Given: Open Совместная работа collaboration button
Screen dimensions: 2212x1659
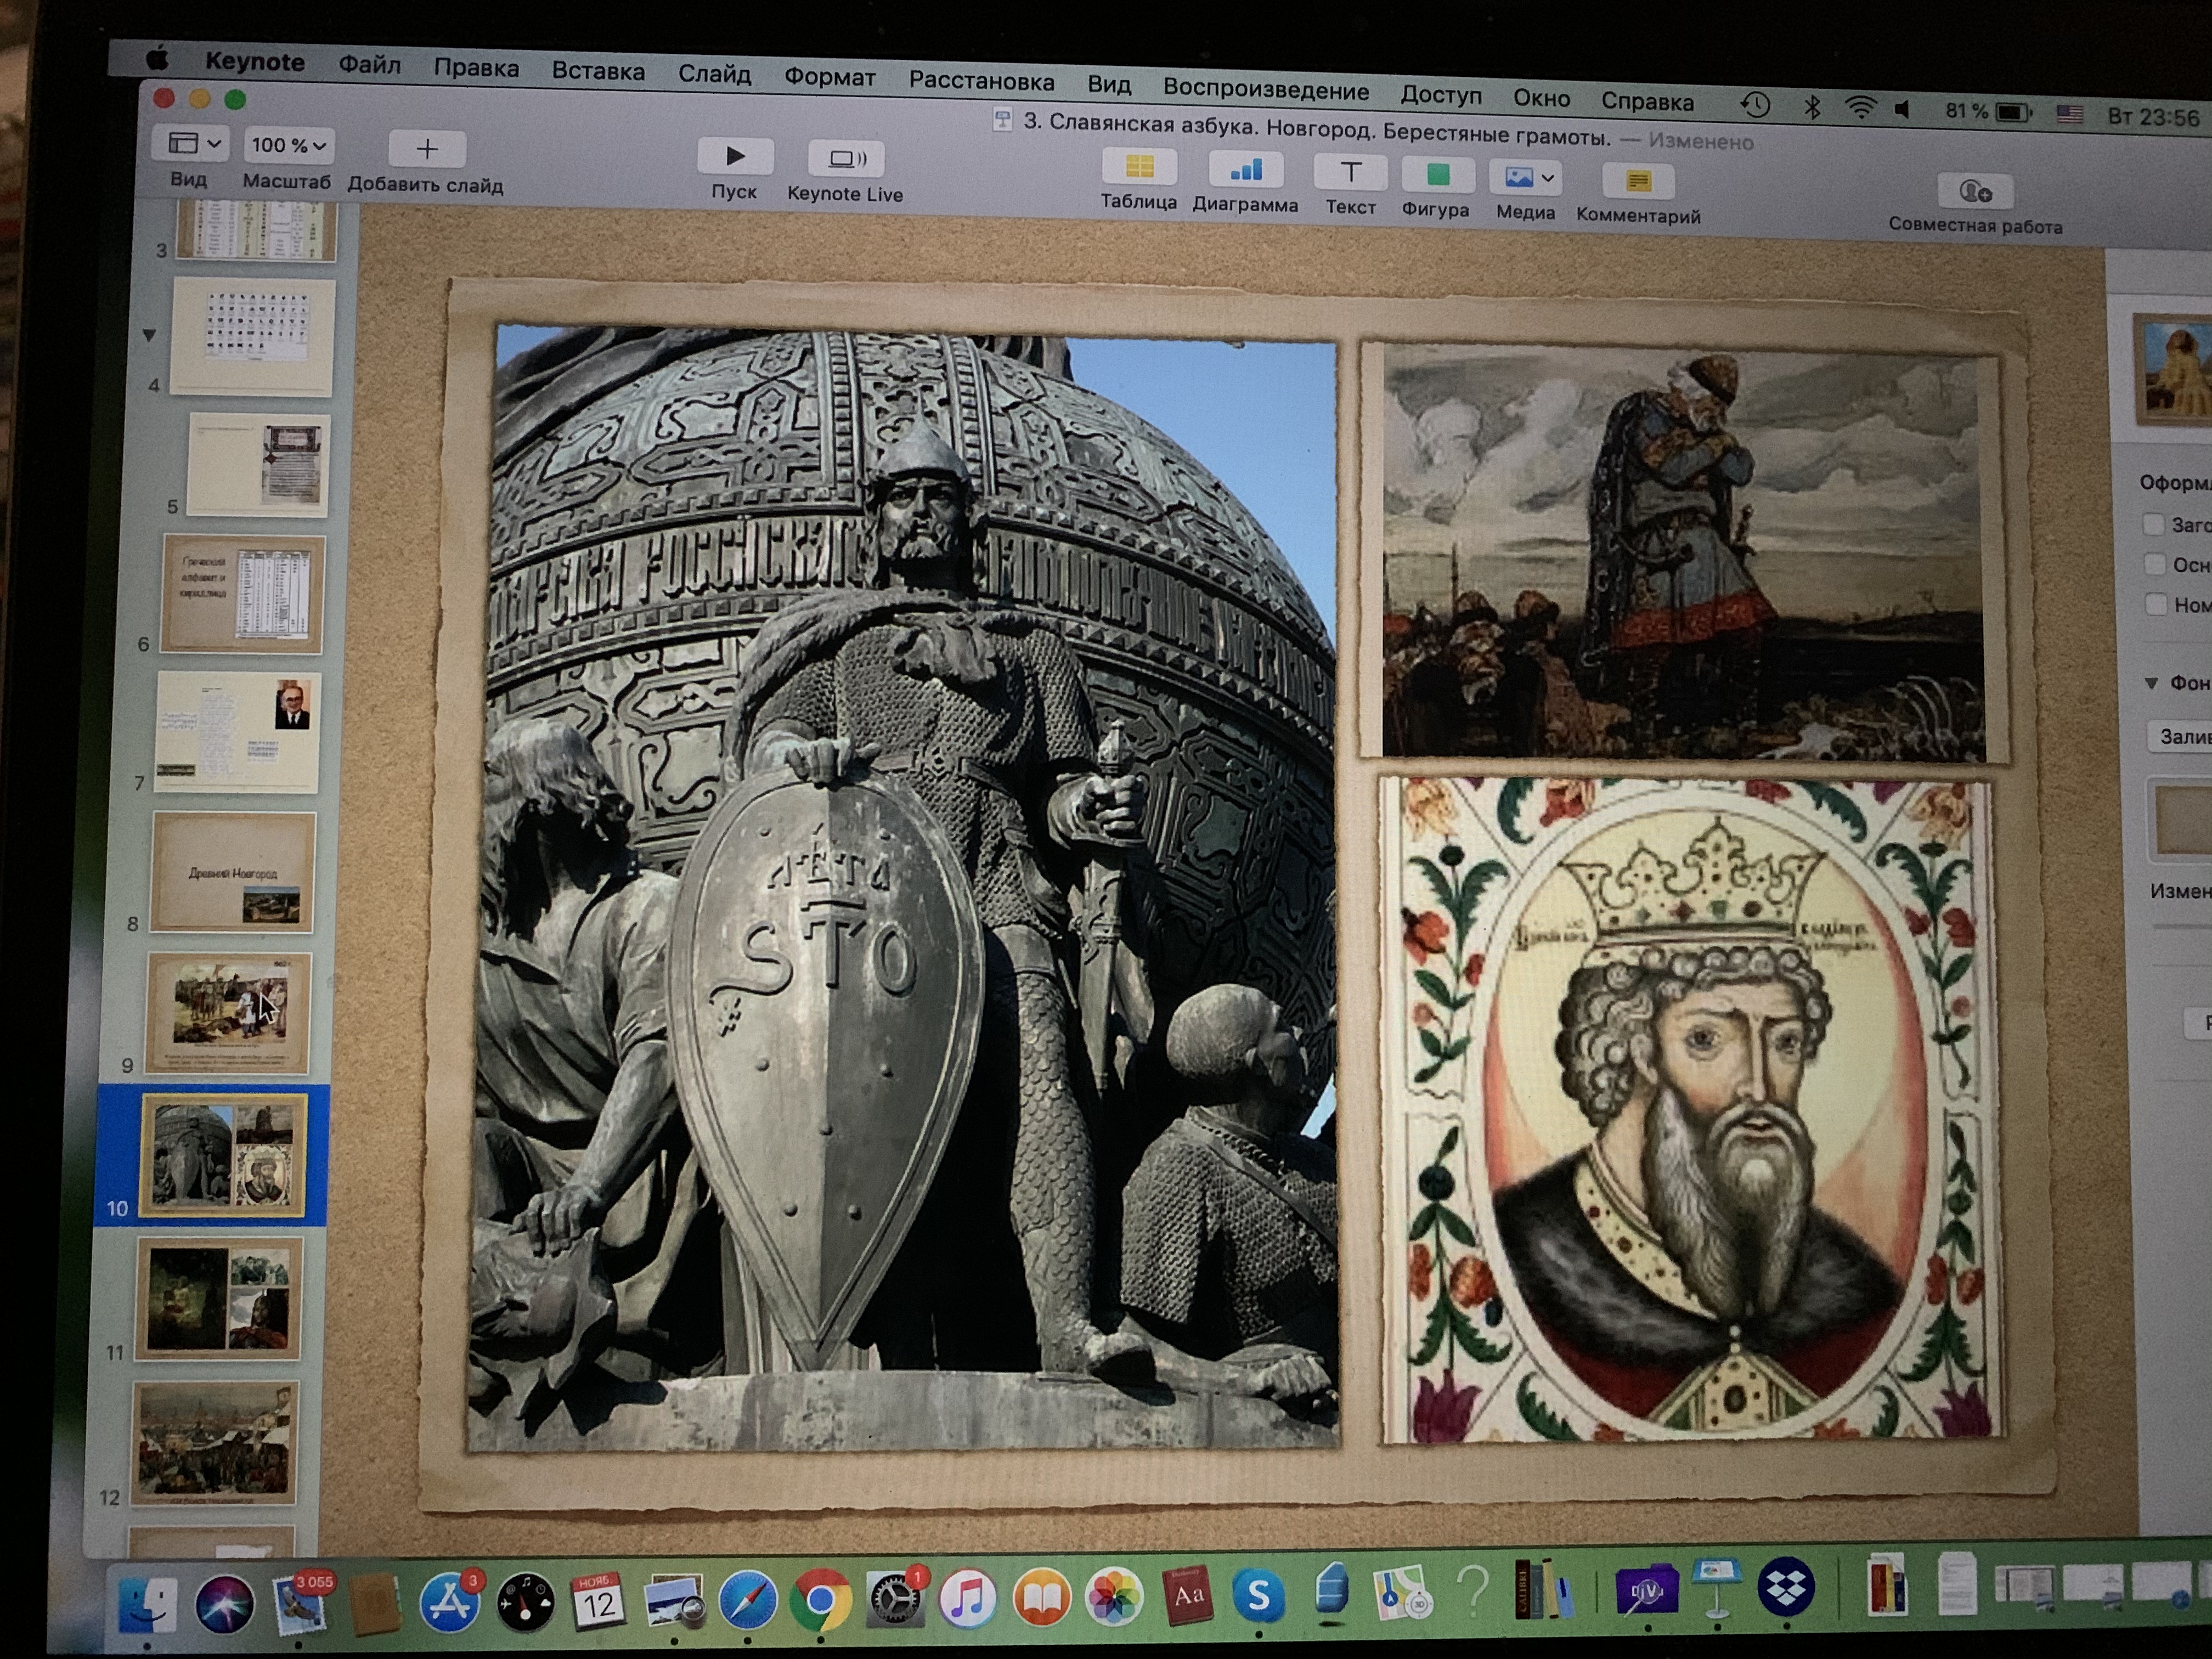Looking at the screenshot, I should point(1975,191).
